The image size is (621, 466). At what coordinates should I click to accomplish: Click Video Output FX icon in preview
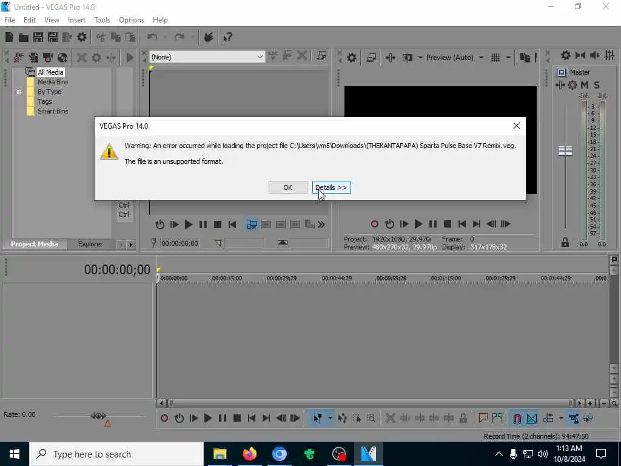391,58
